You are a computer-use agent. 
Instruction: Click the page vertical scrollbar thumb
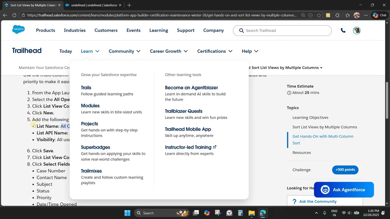click(387, 100)
